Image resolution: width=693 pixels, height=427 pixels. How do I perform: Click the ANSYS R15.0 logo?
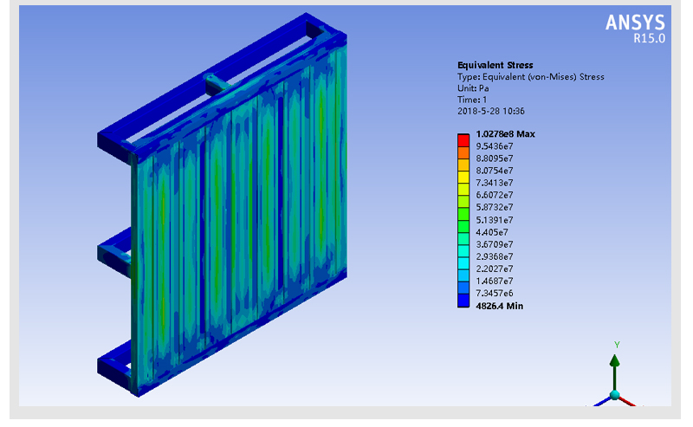tap(635, 29)
